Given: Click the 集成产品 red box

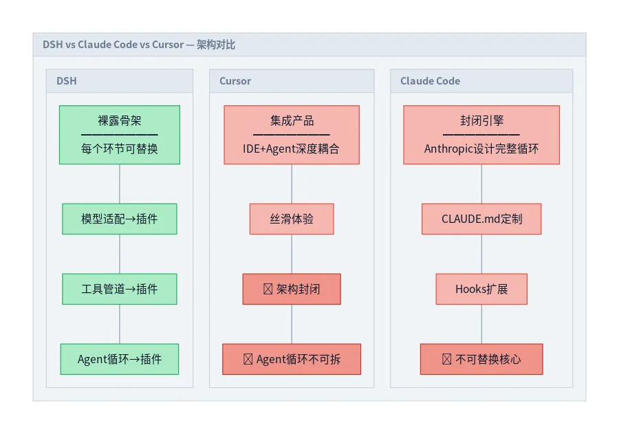Looking at the screenshot, I should 292,135.
